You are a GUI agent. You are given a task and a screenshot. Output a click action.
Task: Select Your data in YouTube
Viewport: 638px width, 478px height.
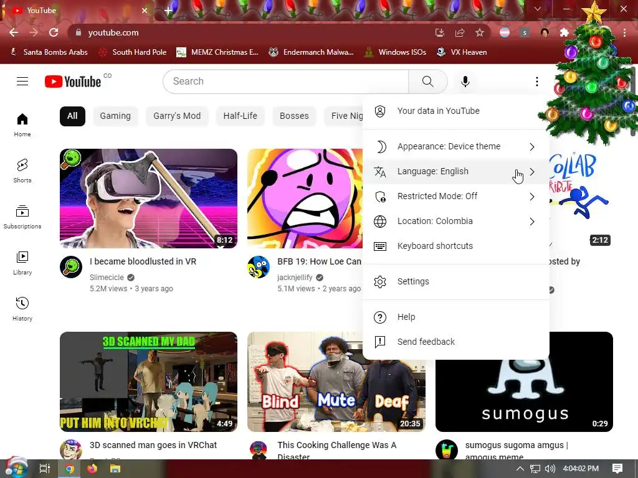pos(455,111)
